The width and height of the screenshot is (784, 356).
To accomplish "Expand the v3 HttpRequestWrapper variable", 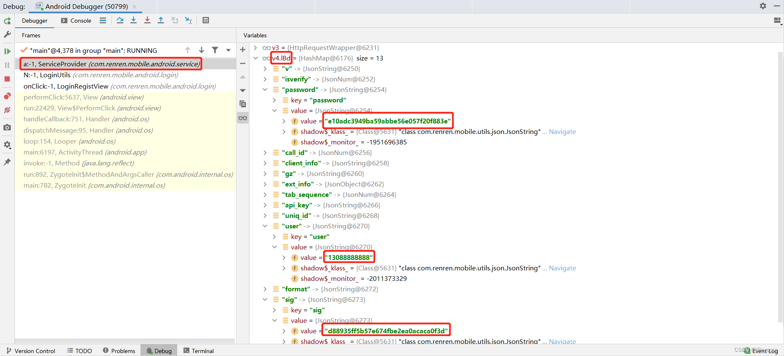I will pos(255,47).
